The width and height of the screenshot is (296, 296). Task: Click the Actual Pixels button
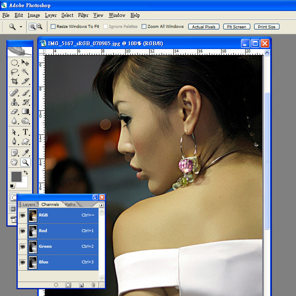(x=204, y=27)
